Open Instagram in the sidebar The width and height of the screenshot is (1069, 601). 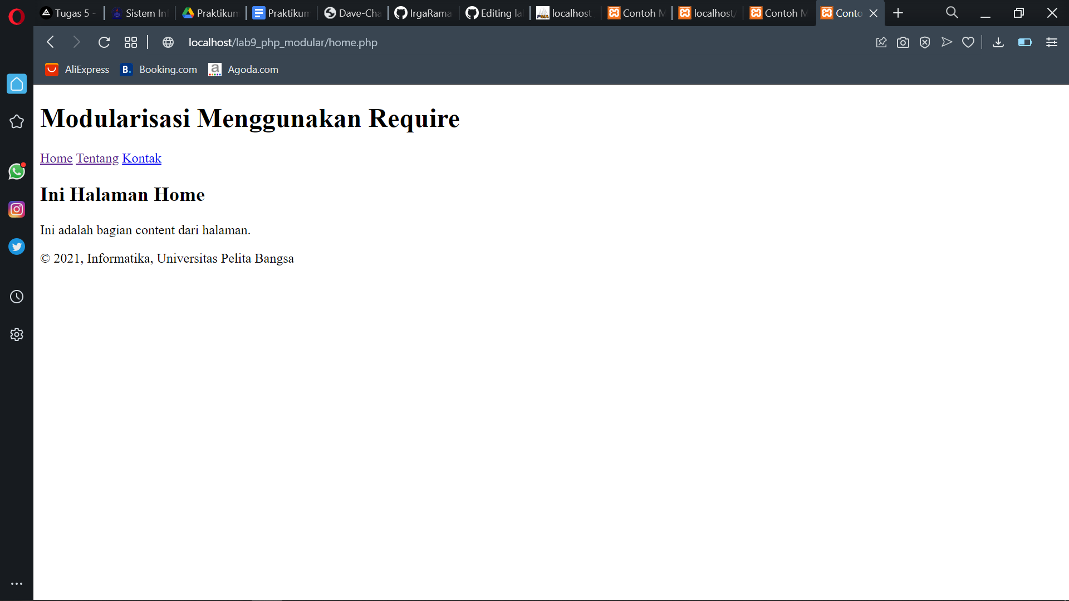[17, 209]
